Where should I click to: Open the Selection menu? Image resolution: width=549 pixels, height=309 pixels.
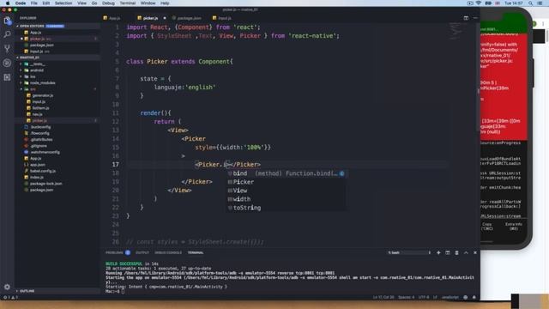[63, 3]
